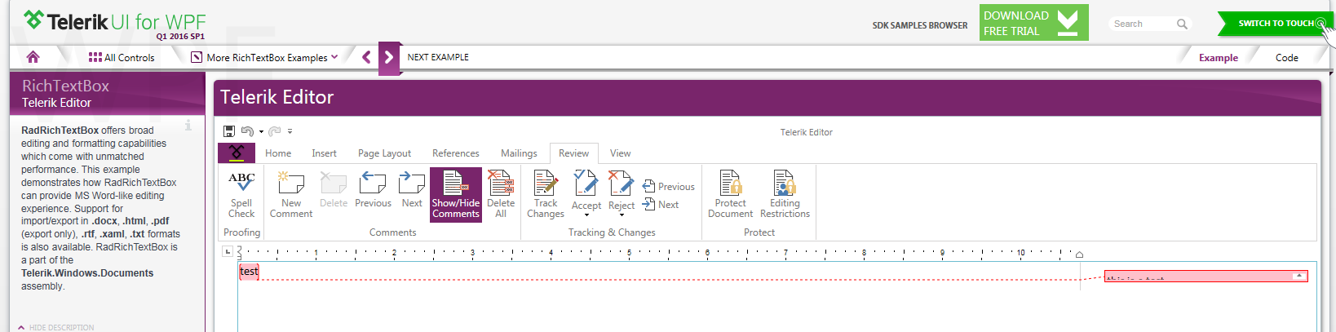Image resolution: width=1336 pixels, height=332 pixels.
Task: Open the Code view tab
Action: [1286, 58]
